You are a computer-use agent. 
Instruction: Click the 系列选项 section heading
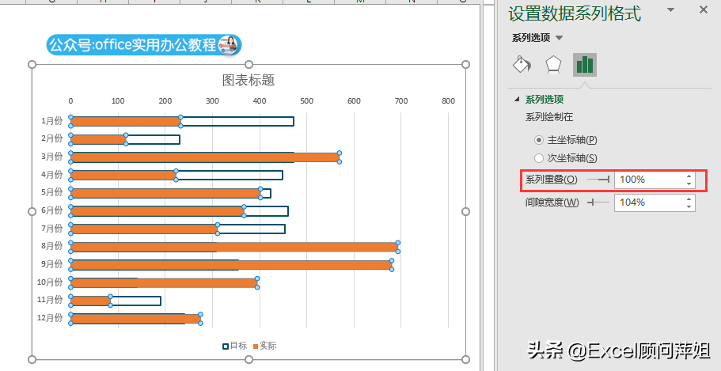click(545, 99)
